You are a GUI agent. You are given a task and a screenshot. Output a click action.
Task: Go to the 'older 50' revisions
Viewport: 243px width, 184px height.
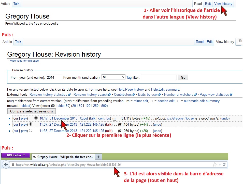click(63, 106)
